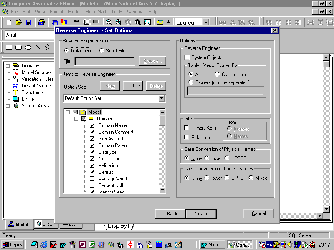Select Mixed for logical names conversion
334x250 pixels.
point(251,178)
